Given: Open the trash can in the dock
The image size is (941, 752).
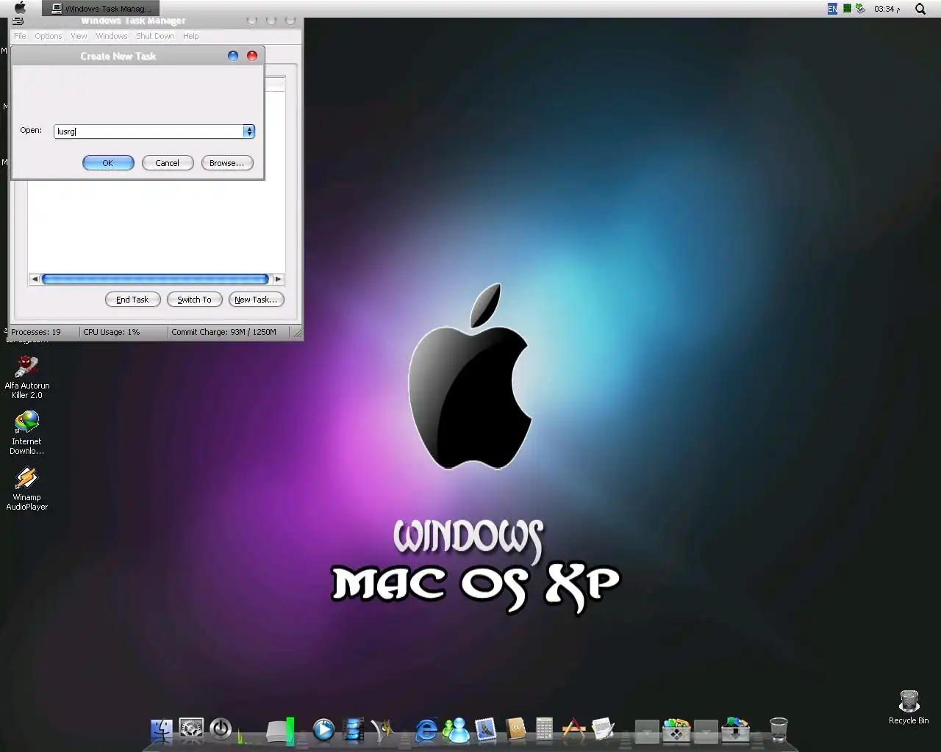Looking at the screenshot, I should (x=779, y=729).
